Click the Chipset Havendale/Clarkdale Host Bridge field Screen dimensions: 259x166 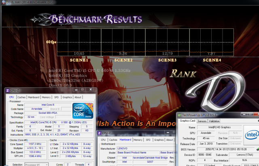pyautogui.click(x=150, y=158)
